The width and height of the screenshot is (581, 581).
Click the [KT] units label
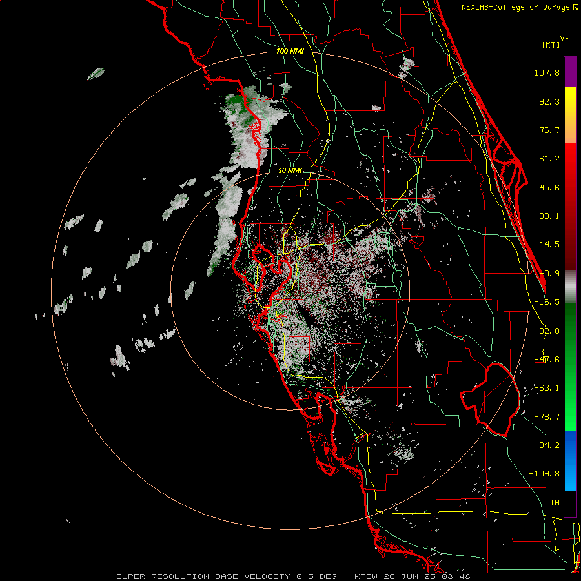551,45
